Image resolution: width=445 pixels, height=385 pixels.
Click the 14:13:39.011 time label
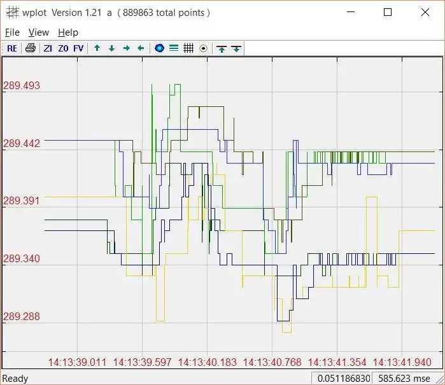tap(77, 362)
